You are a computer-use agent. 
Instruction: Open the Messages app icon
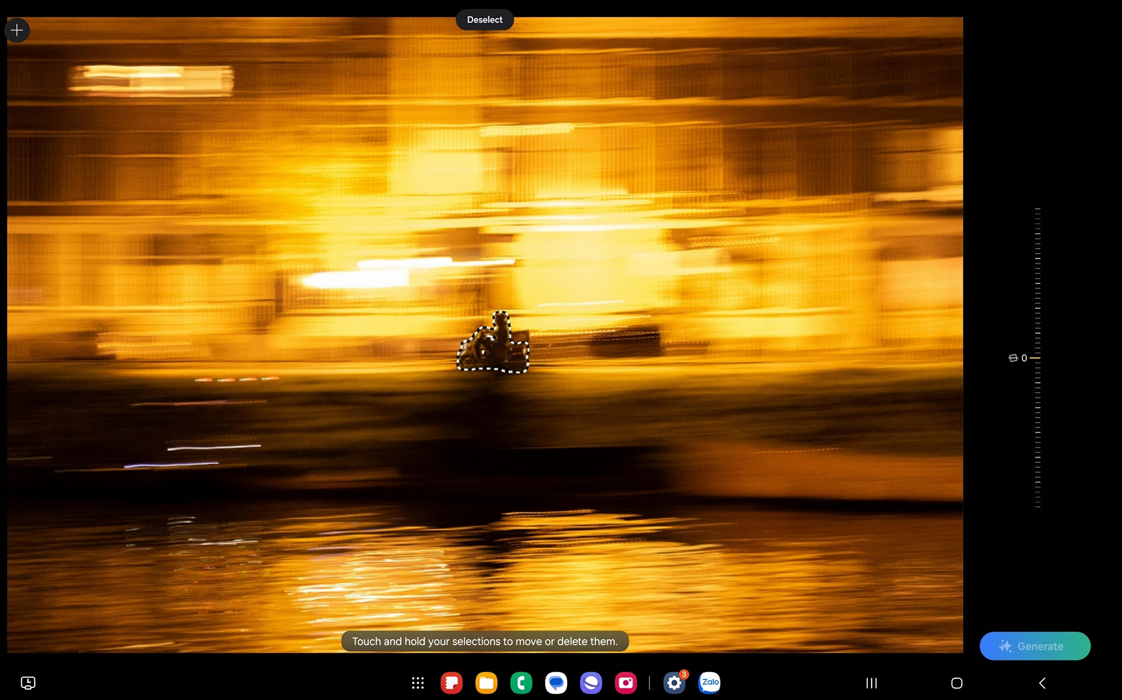tap(556, 682)
